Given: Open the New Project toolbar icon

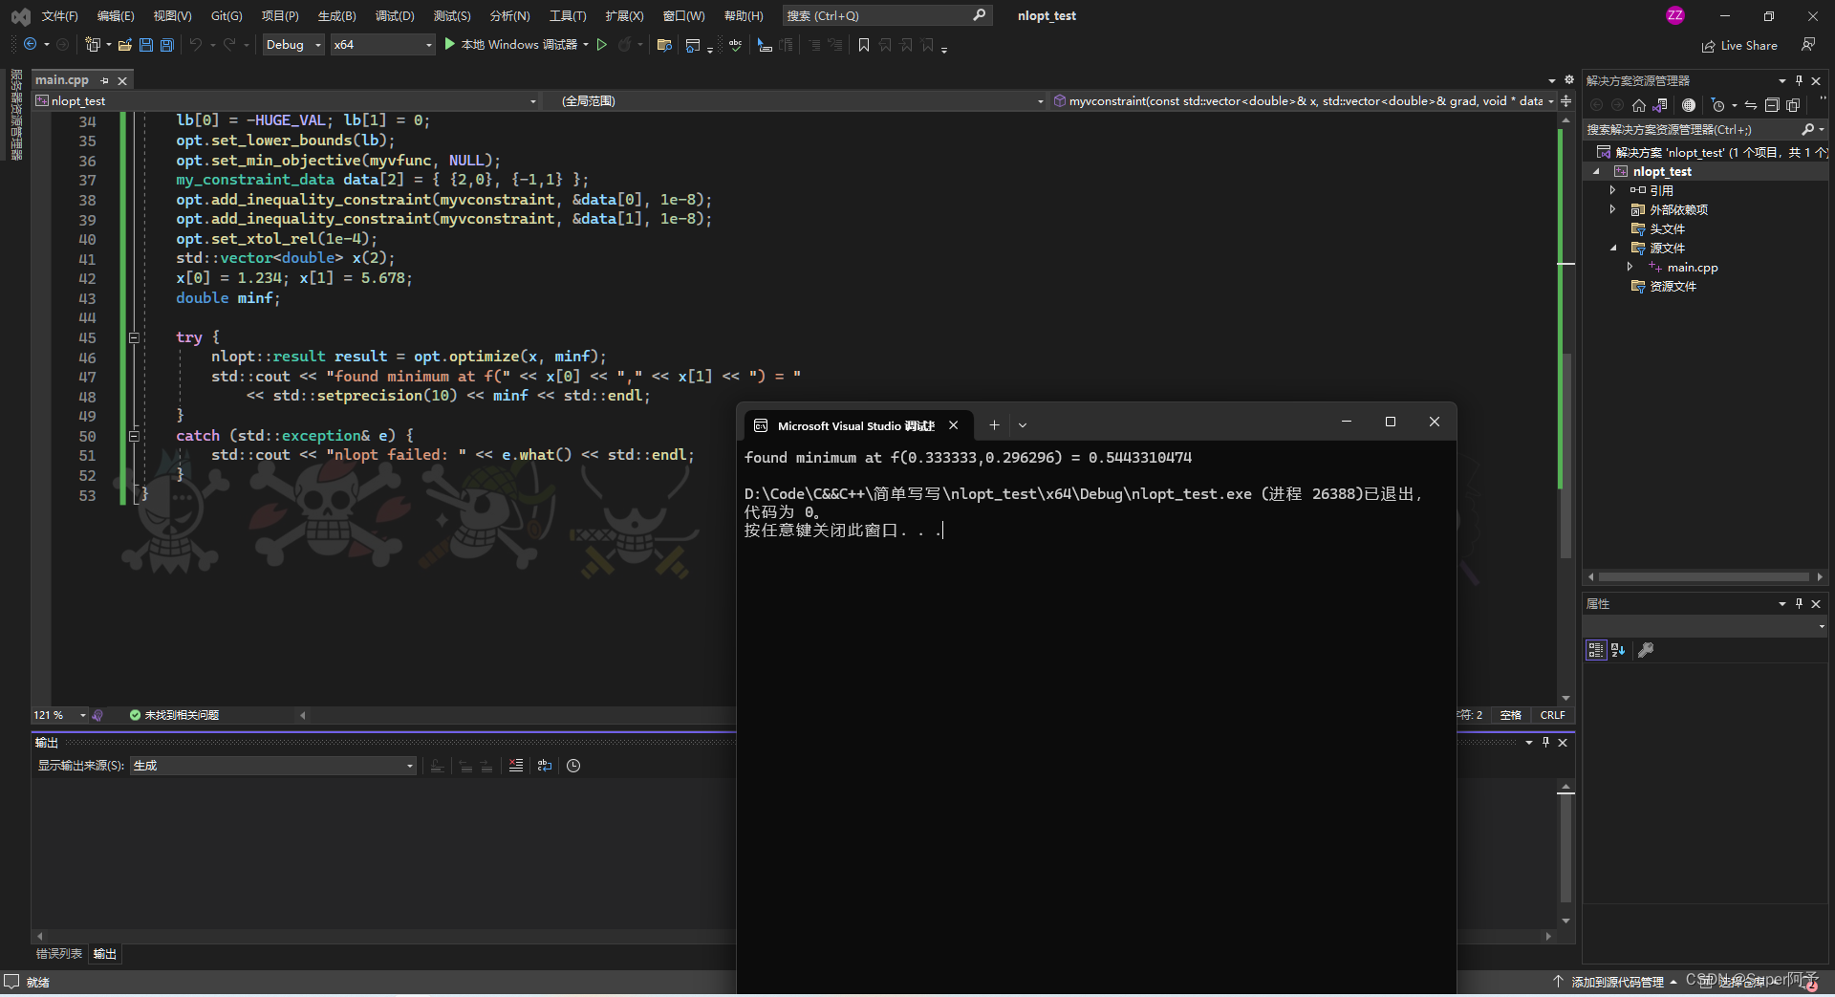Looking at the screenshot, I should [93, 45].
